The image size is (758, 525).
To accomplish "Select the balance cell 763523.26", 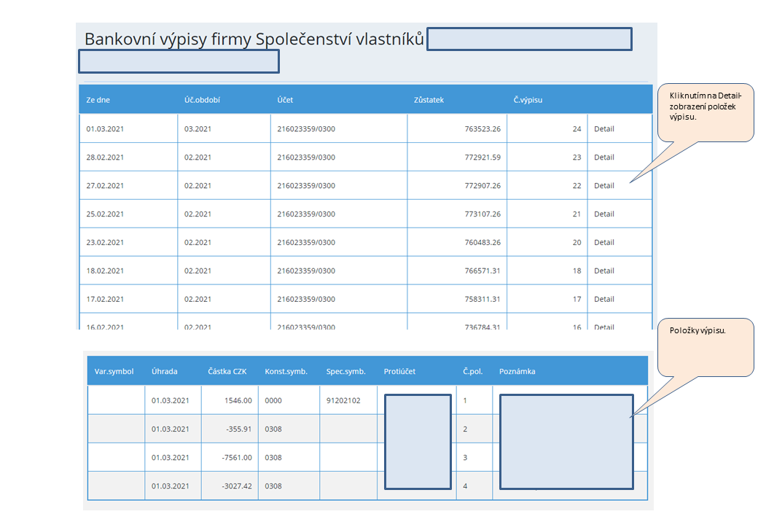I will click(482, 129).
